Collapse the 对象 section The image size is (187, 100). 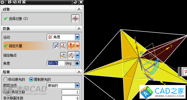(x=79, y=9)
